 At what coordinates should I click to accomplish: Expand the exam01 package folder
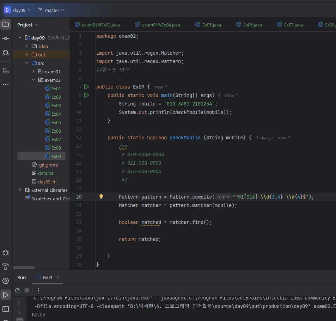[x=33, y=72]
